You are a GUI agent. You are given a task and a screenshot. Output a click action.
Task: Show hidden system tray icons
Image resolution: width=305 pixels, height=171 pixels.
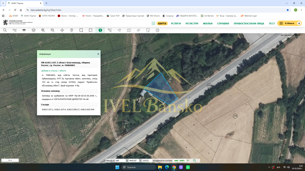[x=269, y=167]
